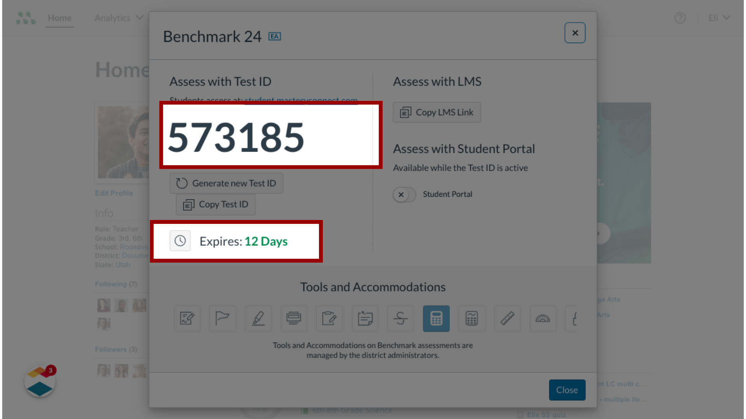The image size is (746, 419).
Task: Select the print tool icon
Action: (294, 318)
